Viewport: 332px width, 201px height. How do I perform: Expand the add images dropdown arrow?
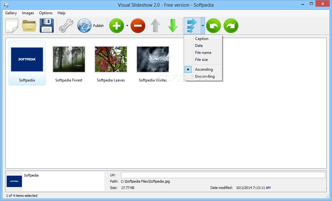(127, 26)
